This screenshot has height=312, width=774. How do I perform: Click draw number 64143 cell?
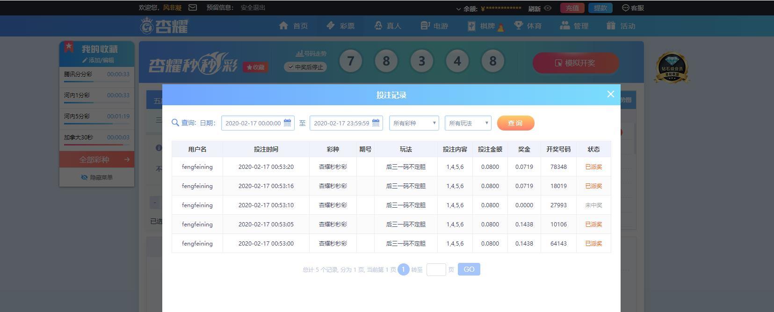[x=558, y=243]
